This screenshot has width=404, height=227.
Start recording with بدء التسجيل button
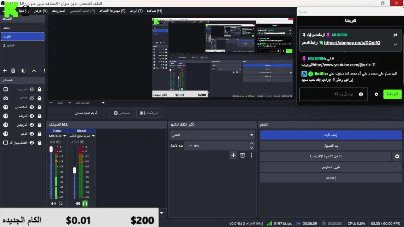(331, 146)
